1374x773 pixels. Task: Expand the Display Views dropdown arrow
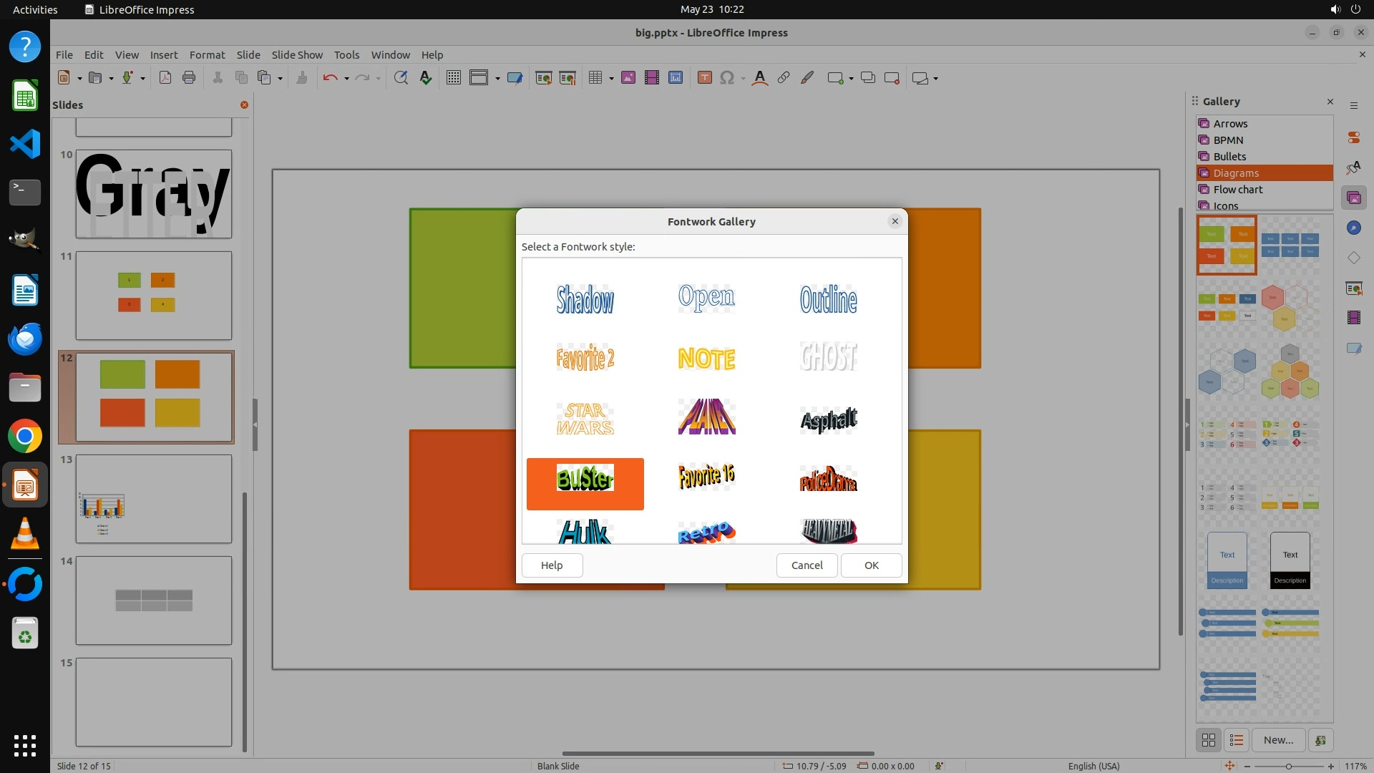point(497,79)
